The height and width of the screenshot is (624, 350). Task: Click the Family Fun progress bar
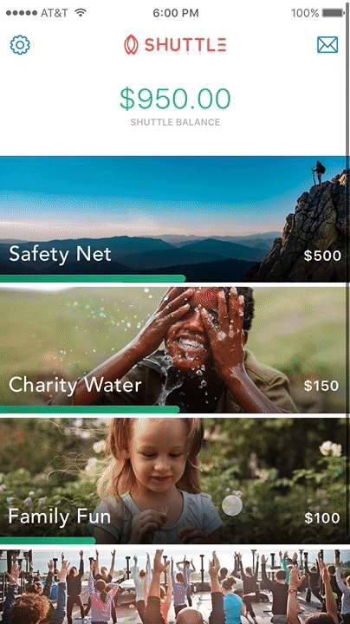[x=48, y=541]
